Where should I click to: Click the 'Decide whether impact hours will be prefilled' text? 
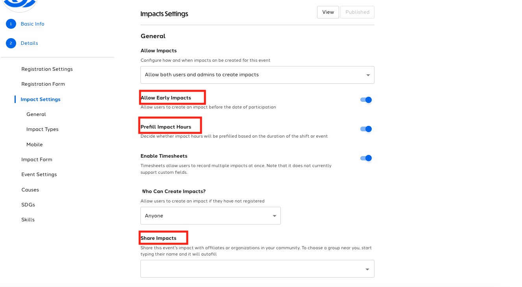(234, 136)
